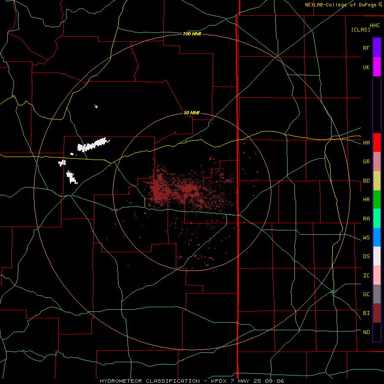
Task: Click the red HA legend color swatch
Action: 377,143
